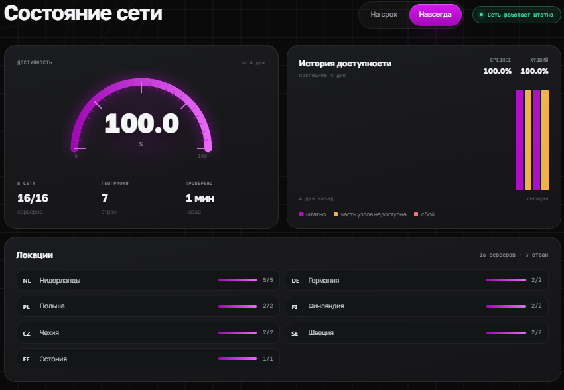The height and width of the screenshot is (390, 564).
Task: Click the "NL" country code
Action: point(27,281)
